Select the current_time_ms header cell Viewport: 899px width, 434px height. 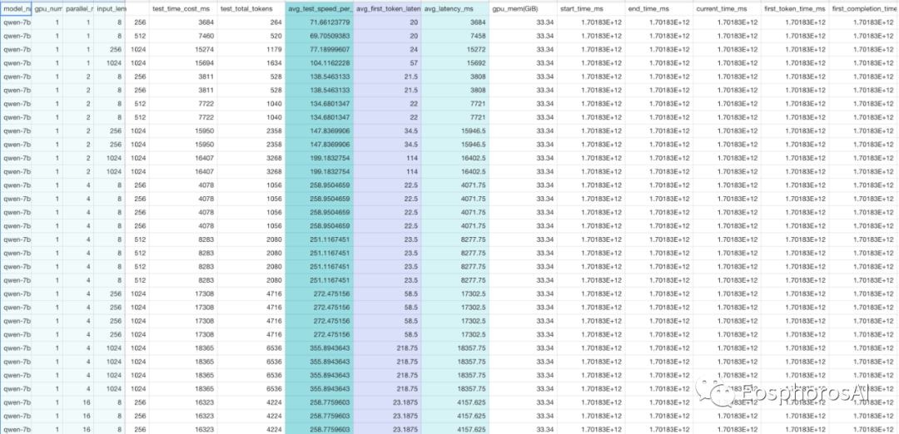pyautogui.click(x=727, y=8)
